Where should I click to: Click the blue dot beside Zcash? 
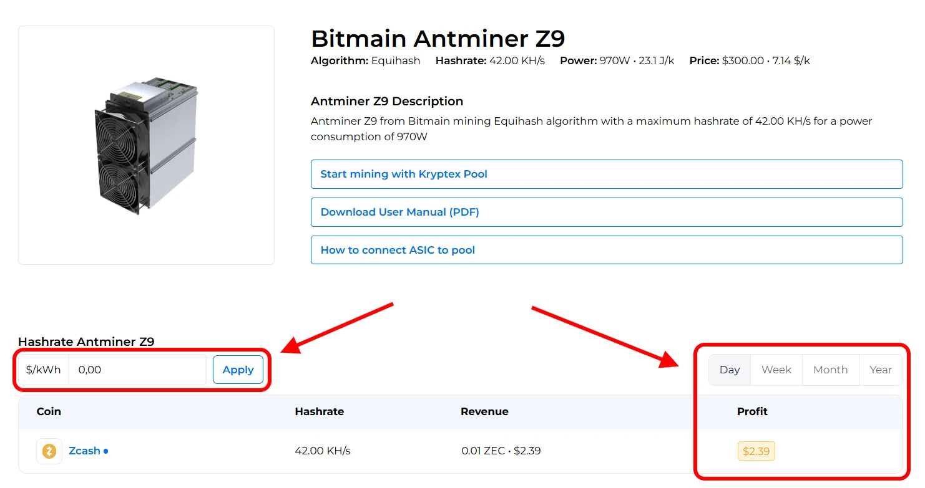click(106, 451)
